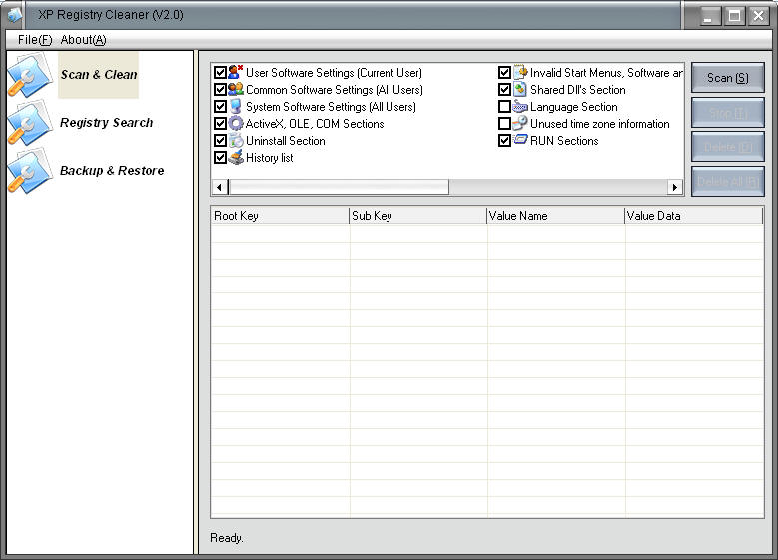Click the horizontal scrollbar thumb in section list
Screen dimensions: 778x560
pyautogui.click(x=340, y=187)
